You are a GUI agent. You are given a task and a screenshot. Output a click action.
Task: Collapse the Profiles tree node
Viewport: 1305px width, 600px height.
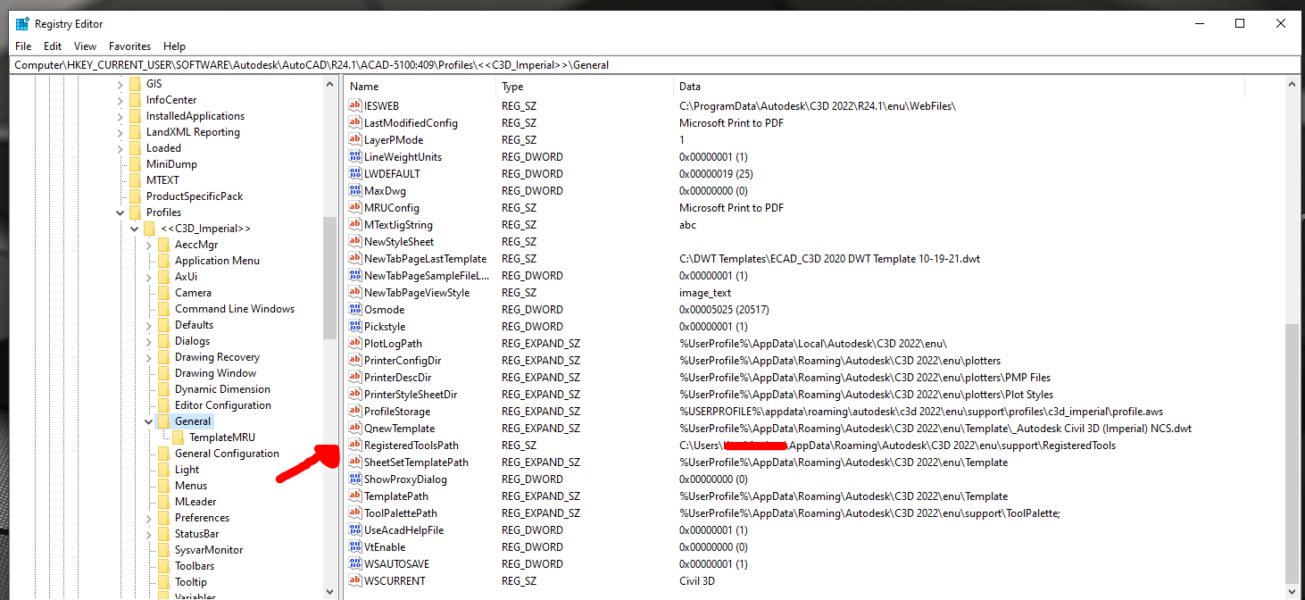point(120,212)
